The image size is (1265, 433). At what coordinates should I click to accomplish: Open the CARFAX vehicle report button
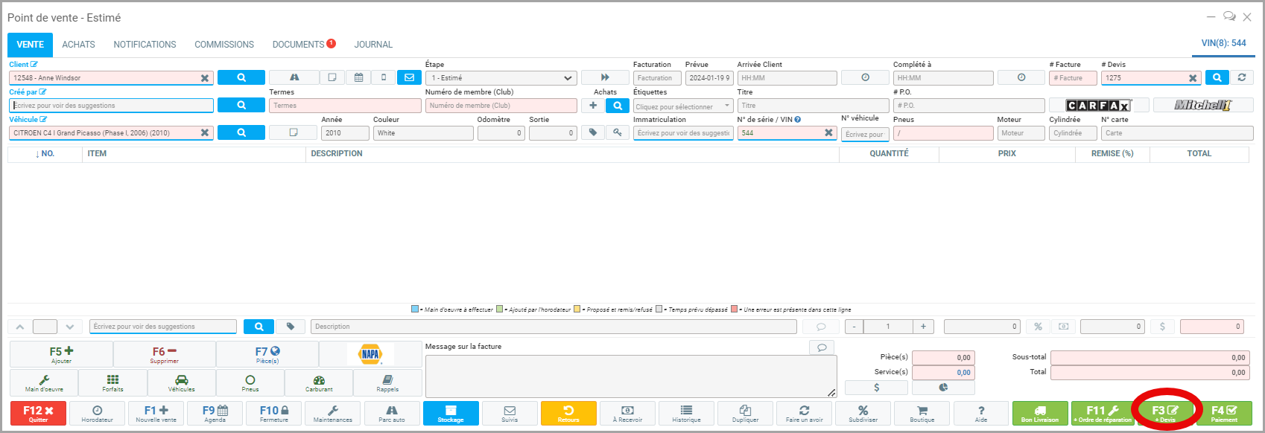(1098, 106)
